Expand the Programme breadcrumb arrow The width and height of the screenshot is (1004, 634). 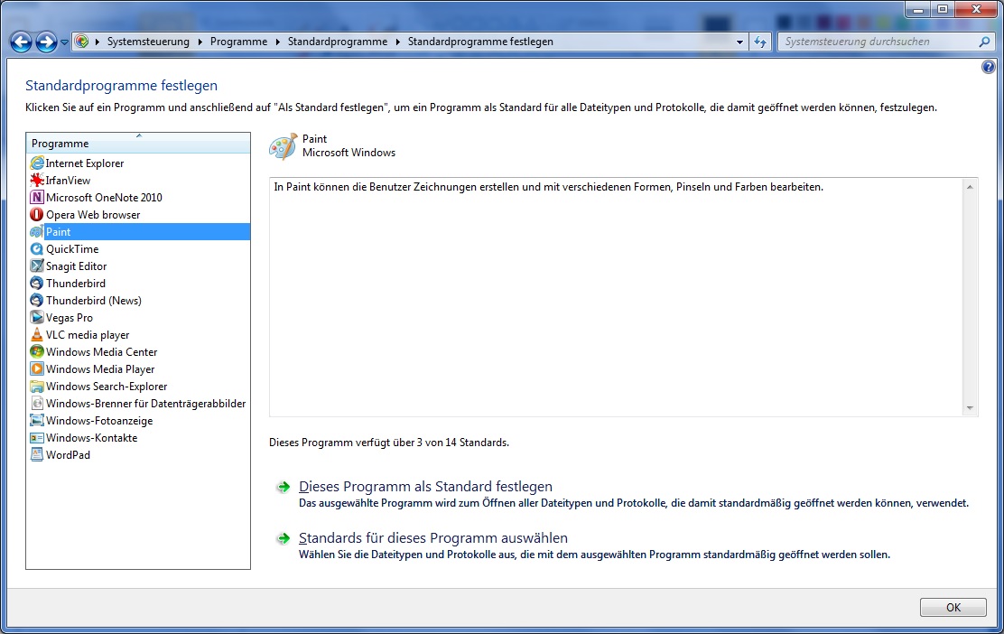278,42
